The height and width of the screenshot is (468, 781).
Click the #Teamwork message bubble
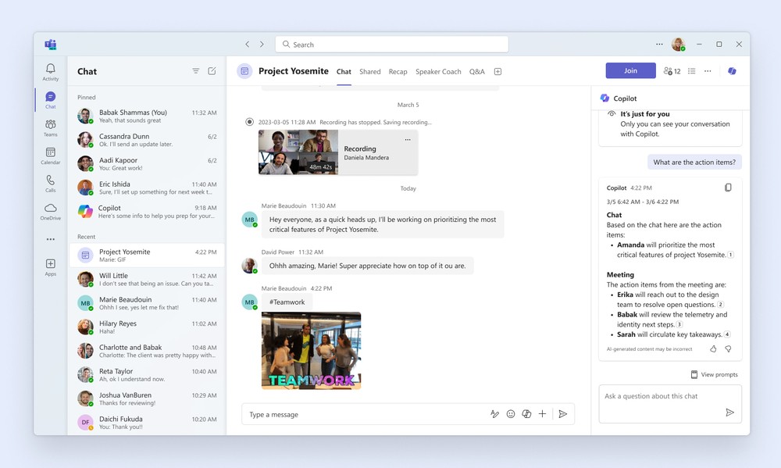pyautogui.click(x=287, y=302)
